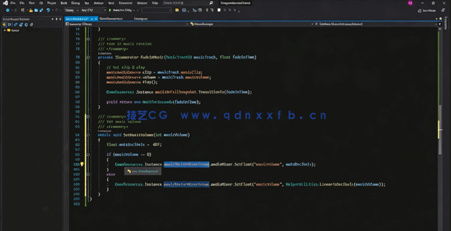
Task: Collapse the SetMusicVolume method at line 94
Action: [x=88, y=135]
